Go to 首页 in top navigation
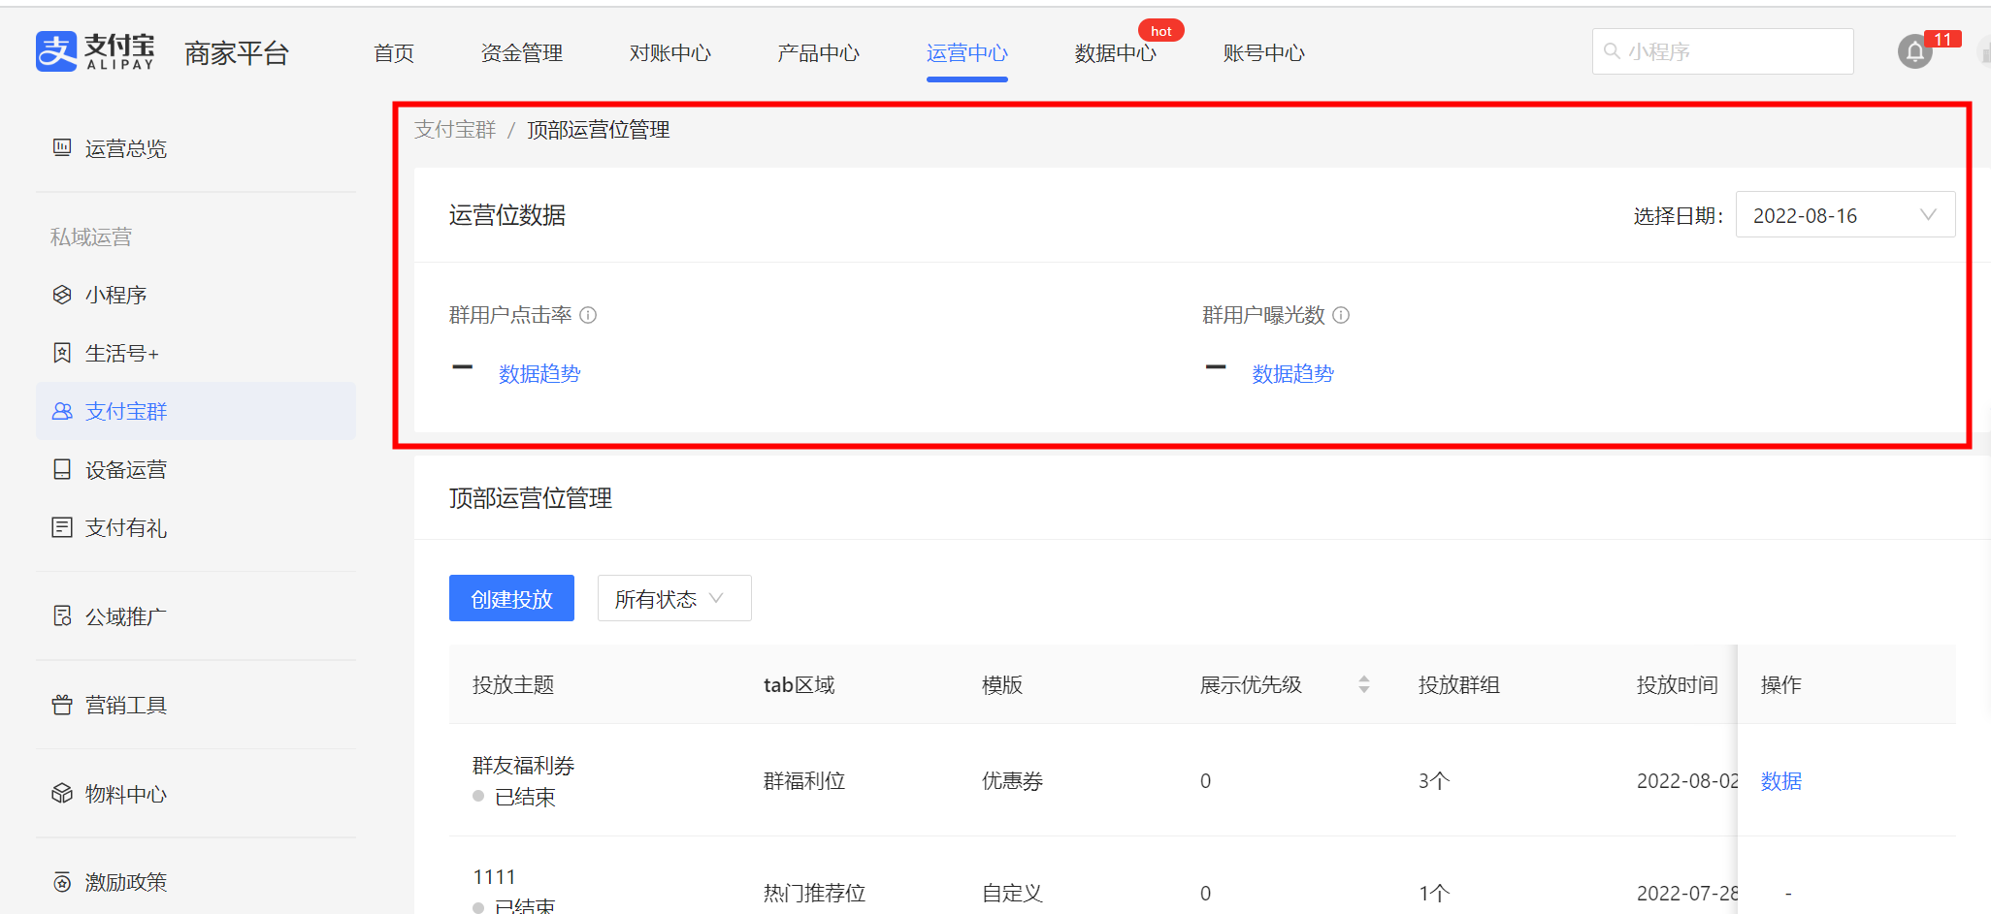Image resolution: width=1991 pixels, height=914 pixels. [x=394, y=53]
